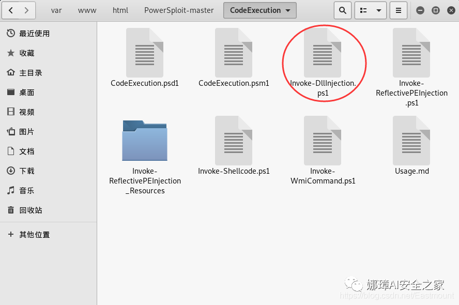
Task: Click the Invoke-WmiCommand.ps1 filename label
Action: point(323,176)
